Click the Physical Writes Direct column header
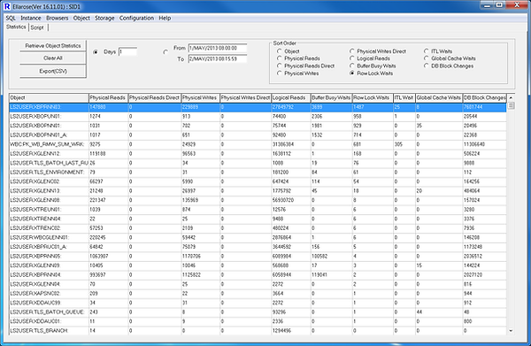The width and height of the screenshot is (531, 346). 245,98
